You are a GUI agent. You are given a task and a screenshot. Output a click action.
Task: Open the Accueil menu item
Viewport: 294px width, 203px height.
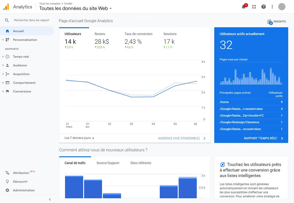point(27,31)
